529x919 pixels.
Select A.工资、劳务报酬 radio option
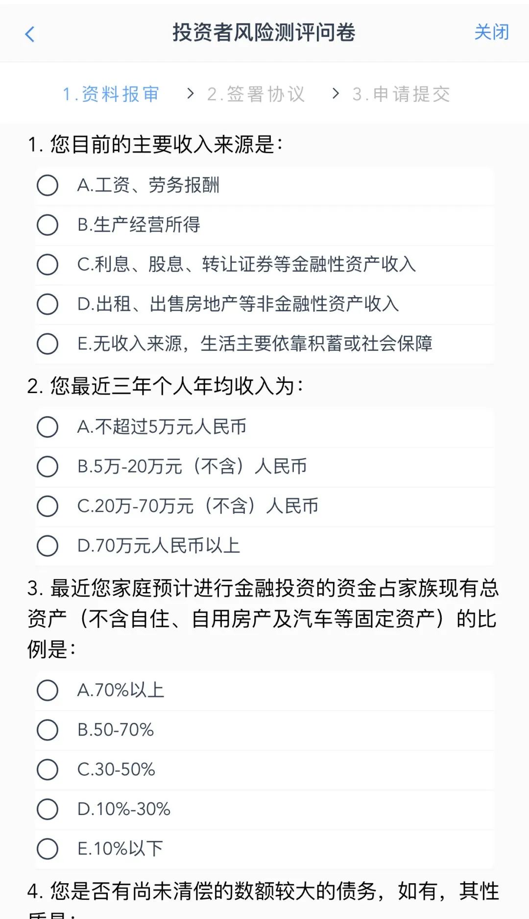(48, 185)
